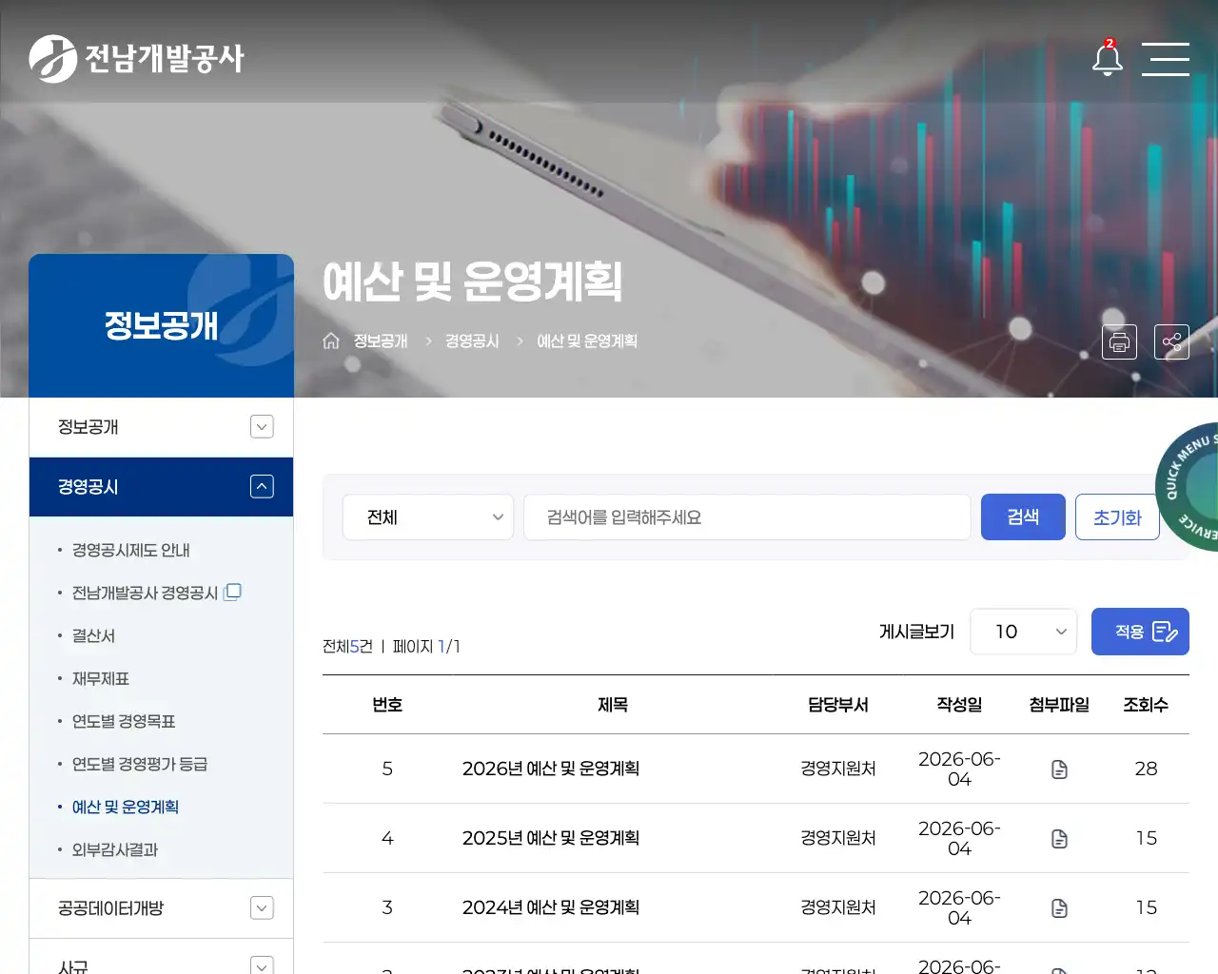Open attachment file icon for the 2024년 row
The height and width of the screenshot is (974, 1218).
pos(1059,908)
